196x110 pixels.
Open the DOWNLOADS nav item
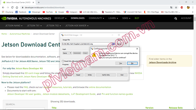pyautogui.click(x=78, y=18)
